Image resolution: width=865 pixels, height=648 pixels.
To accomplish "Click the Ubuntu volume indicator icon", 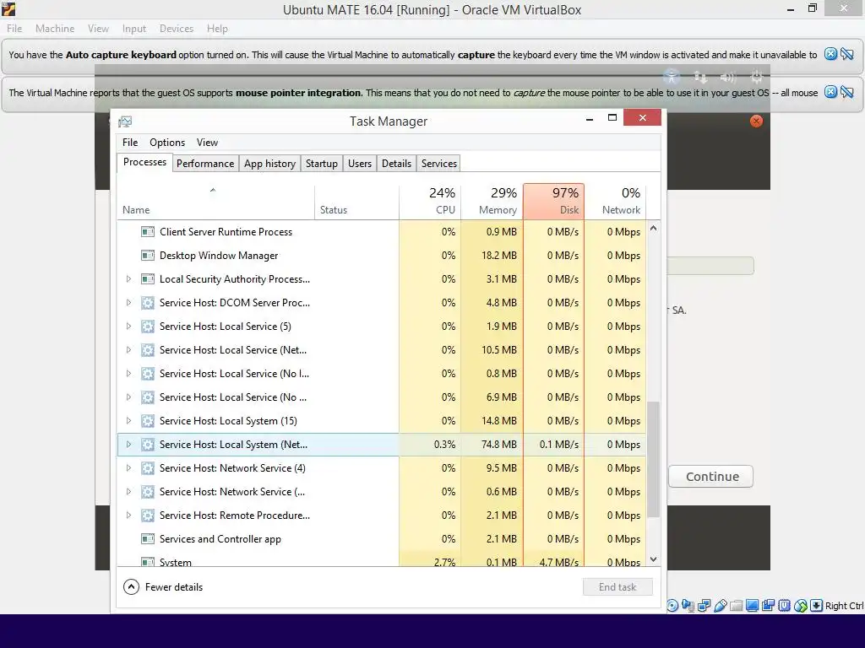I will (x=728, y=77).
